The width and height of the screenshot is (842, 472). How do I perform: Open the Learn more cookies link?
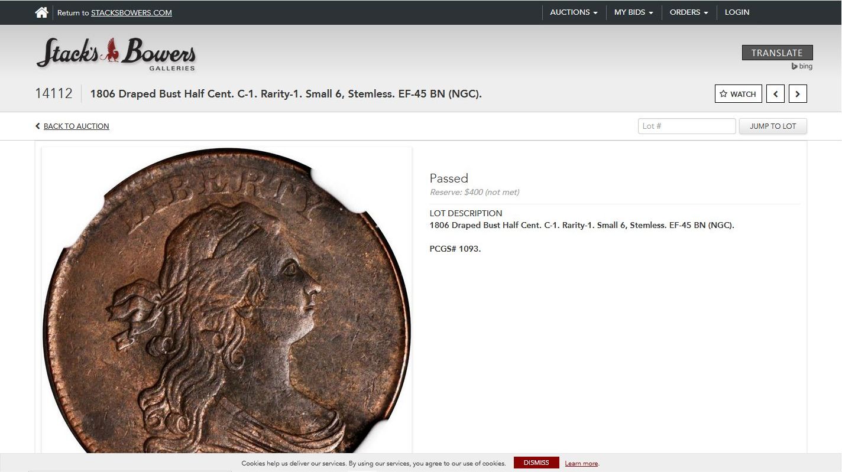(582, 463)
